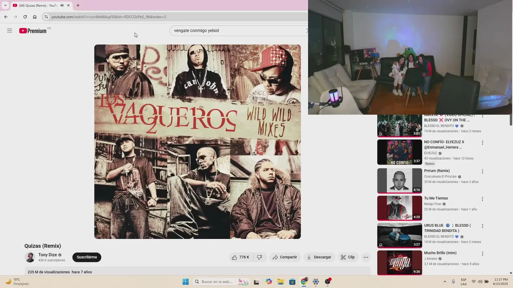Open options menu for Mucho Brillo video

[x=483, y=254]
